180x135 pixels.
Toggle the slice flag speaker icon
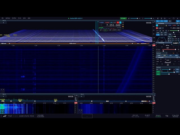pyautogui.click(x=101, y=30)
